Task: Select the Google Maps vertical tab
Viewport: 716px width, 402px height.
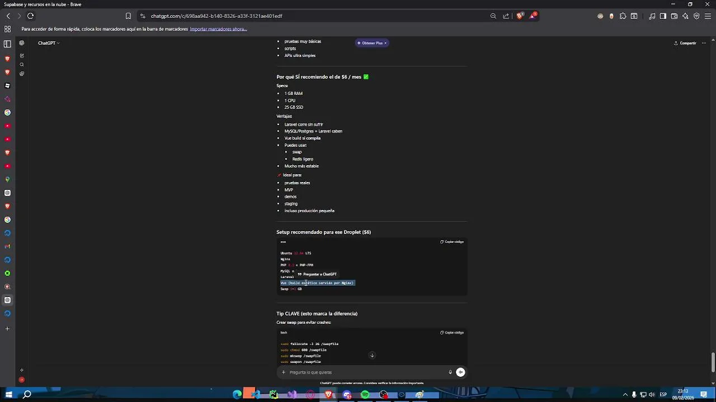Action: [x=7, y=179]
